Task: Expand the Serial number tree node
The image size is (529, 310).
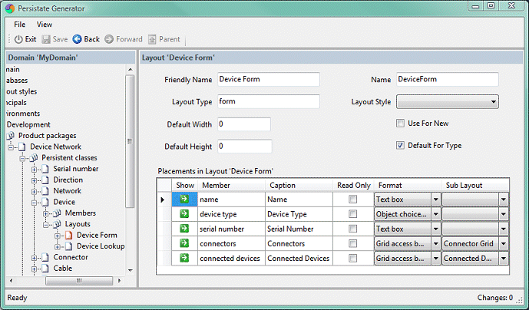Action: pyautogui.click(x=34, y=170)
